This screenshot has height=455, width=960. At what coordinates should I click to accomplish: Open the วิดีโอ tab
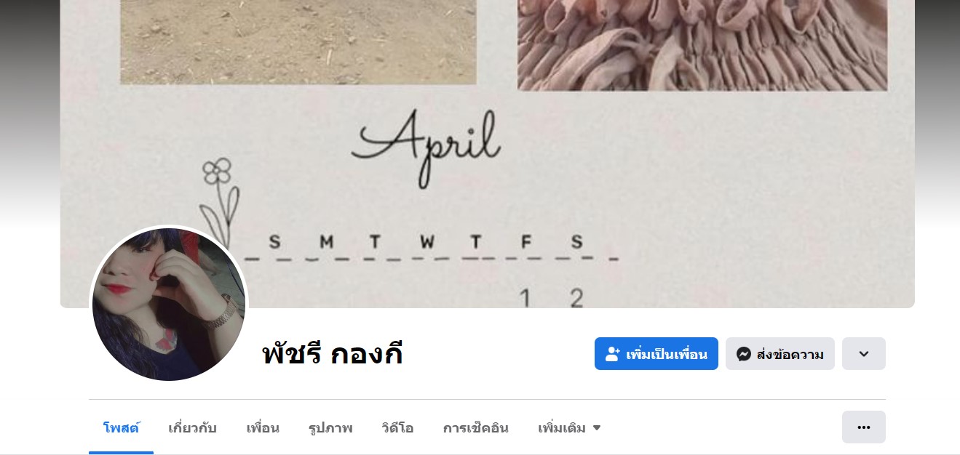point(397,428)
